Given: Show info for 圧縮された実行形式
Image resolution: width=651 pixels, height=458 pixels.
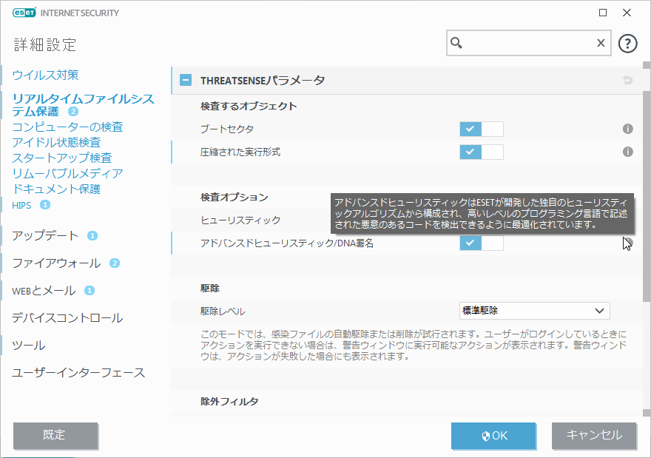Looking at the screenshot, I should [627, 152].
